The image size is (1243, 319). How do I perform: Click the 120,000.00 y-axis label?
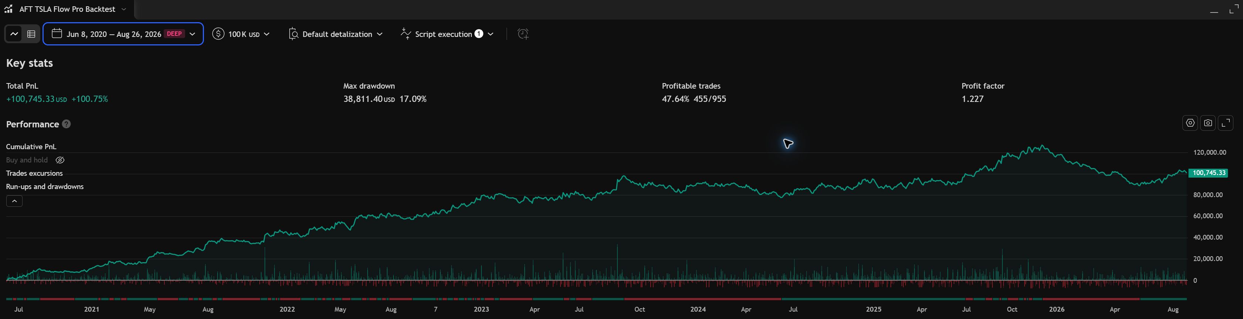pyautogui.click(x=1209, y=152)
